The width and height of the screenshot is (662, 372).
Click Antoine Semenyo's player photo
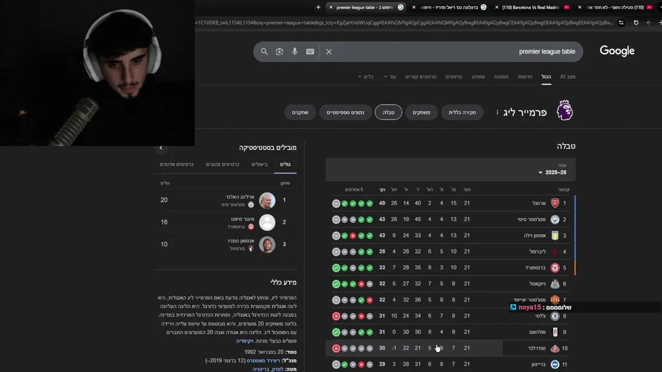point(267,244)
